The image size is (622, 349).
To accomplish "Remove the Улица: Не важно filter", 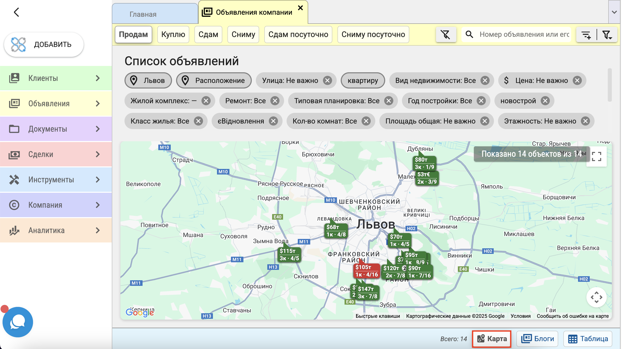I will pyautogui.click(x=328, y=80).
